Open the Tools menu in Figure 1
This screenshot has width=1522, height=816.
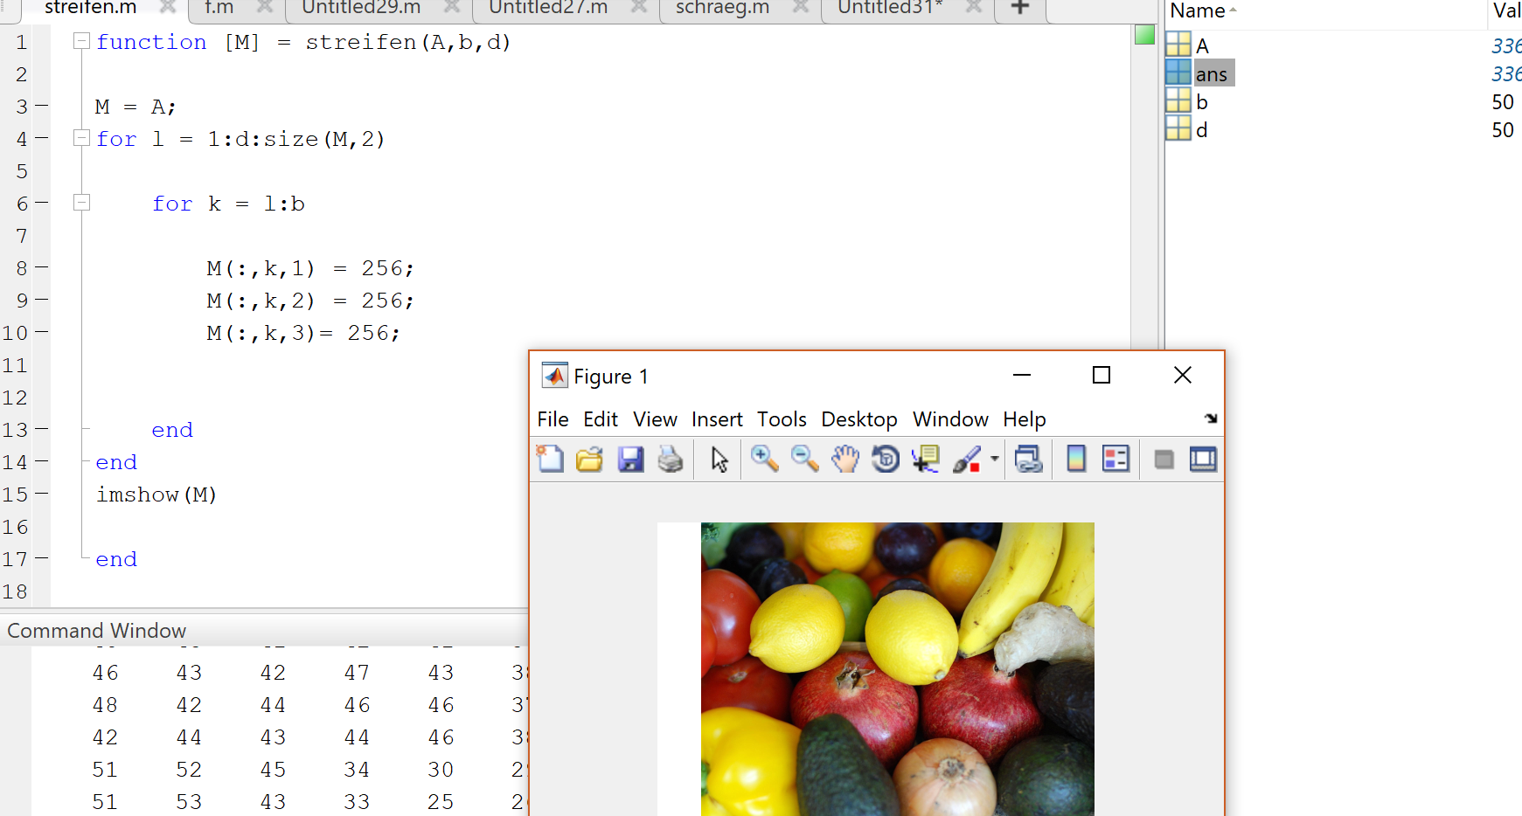click(x=782, y=419)
